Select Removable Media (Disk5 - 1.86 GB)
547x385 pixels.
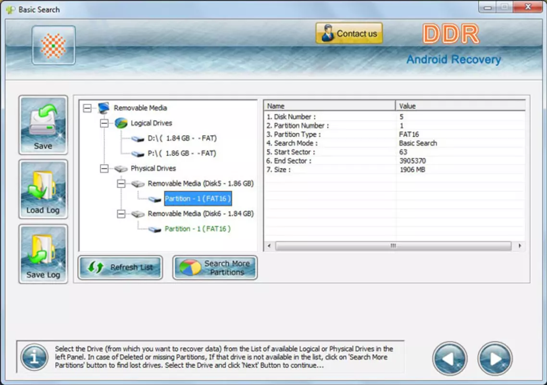click(200, 183)
